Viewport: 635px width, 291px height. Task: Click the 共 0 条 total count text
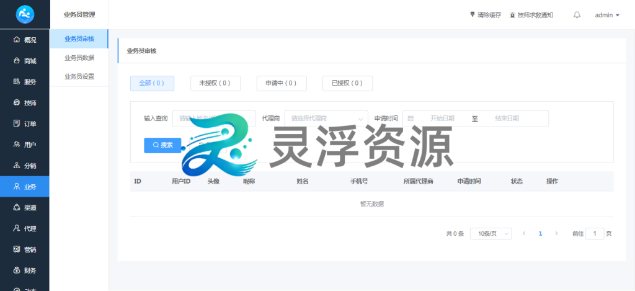[455, 233]
